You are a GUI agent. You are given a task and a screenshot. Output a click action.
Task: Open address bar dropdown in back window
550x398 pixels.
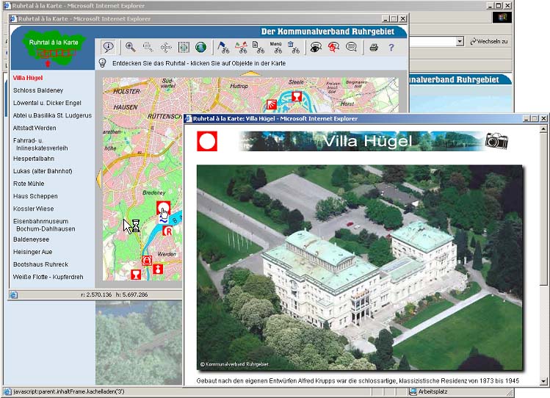click(x=460, y=41)
